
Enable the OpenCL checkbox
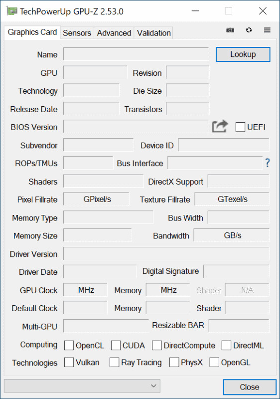click(x=69, y=345)
